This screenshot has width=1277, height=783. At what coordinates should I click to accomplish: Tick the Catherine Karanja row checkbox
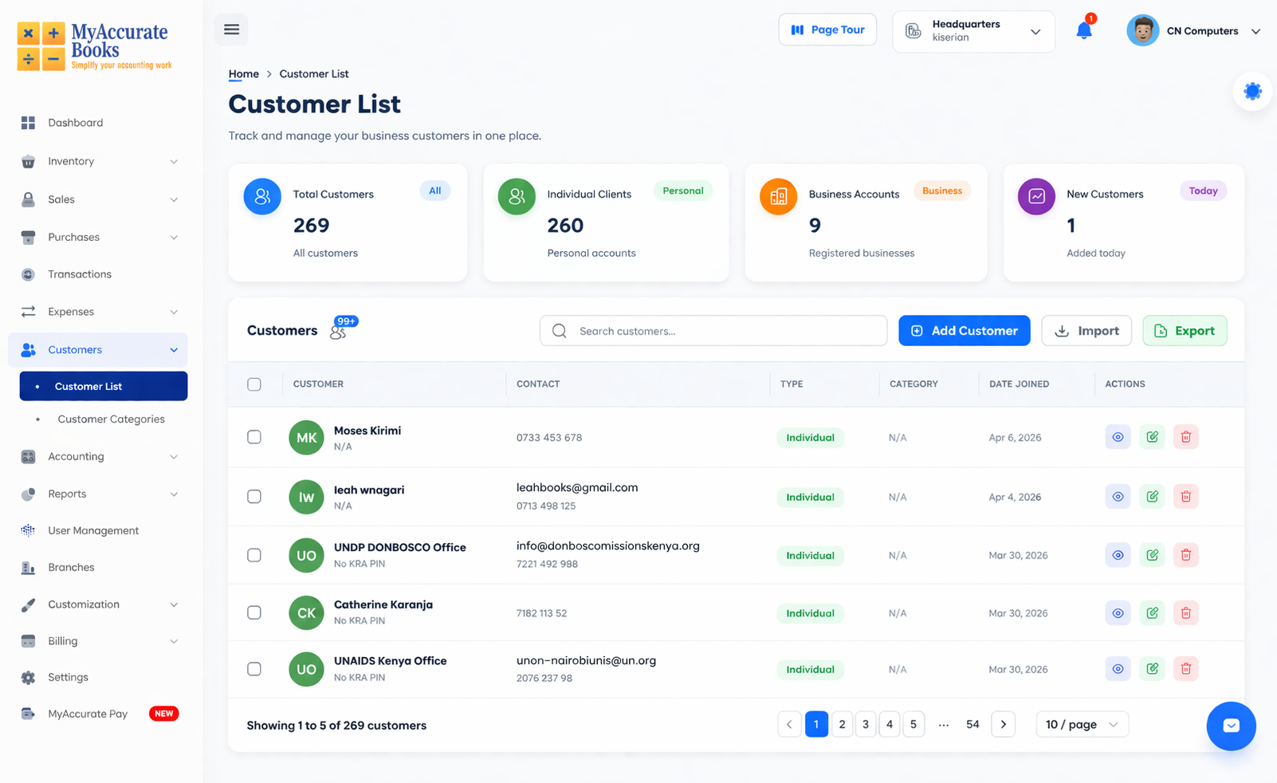254,612
